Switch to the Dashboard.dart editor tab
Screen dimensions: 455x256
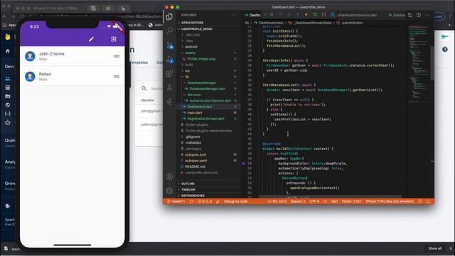click(x=252, y=15)
